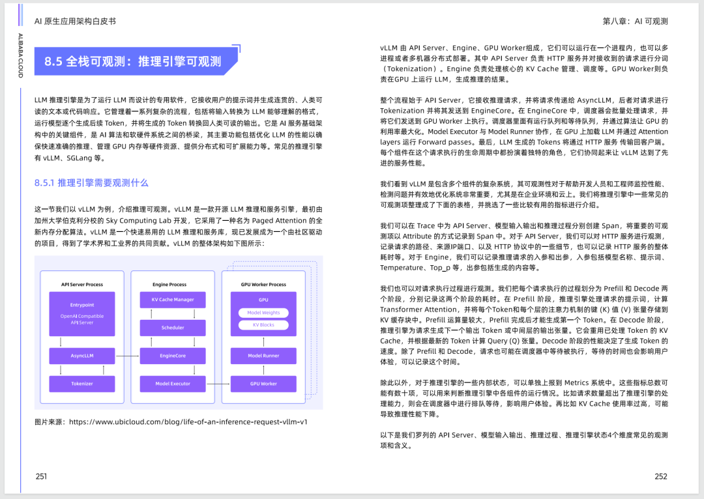Click the 'Model Weights' pill in the GPU box
704x499 pixels.
[x=263, y=313]
